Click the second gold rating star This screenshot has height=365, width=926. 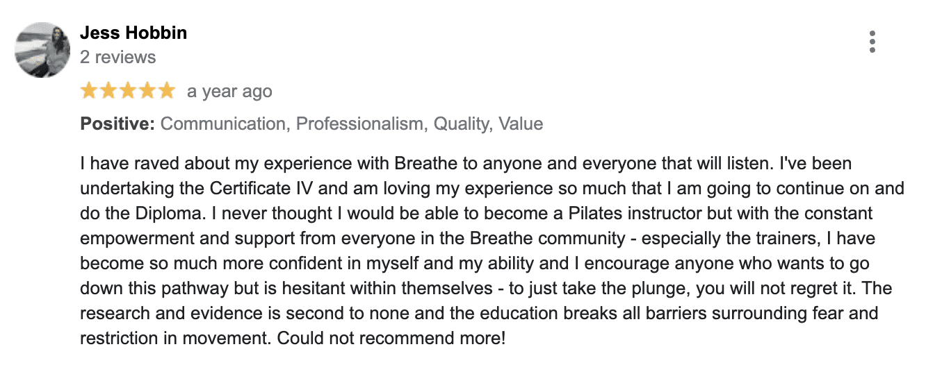click(x=108, y=90)
